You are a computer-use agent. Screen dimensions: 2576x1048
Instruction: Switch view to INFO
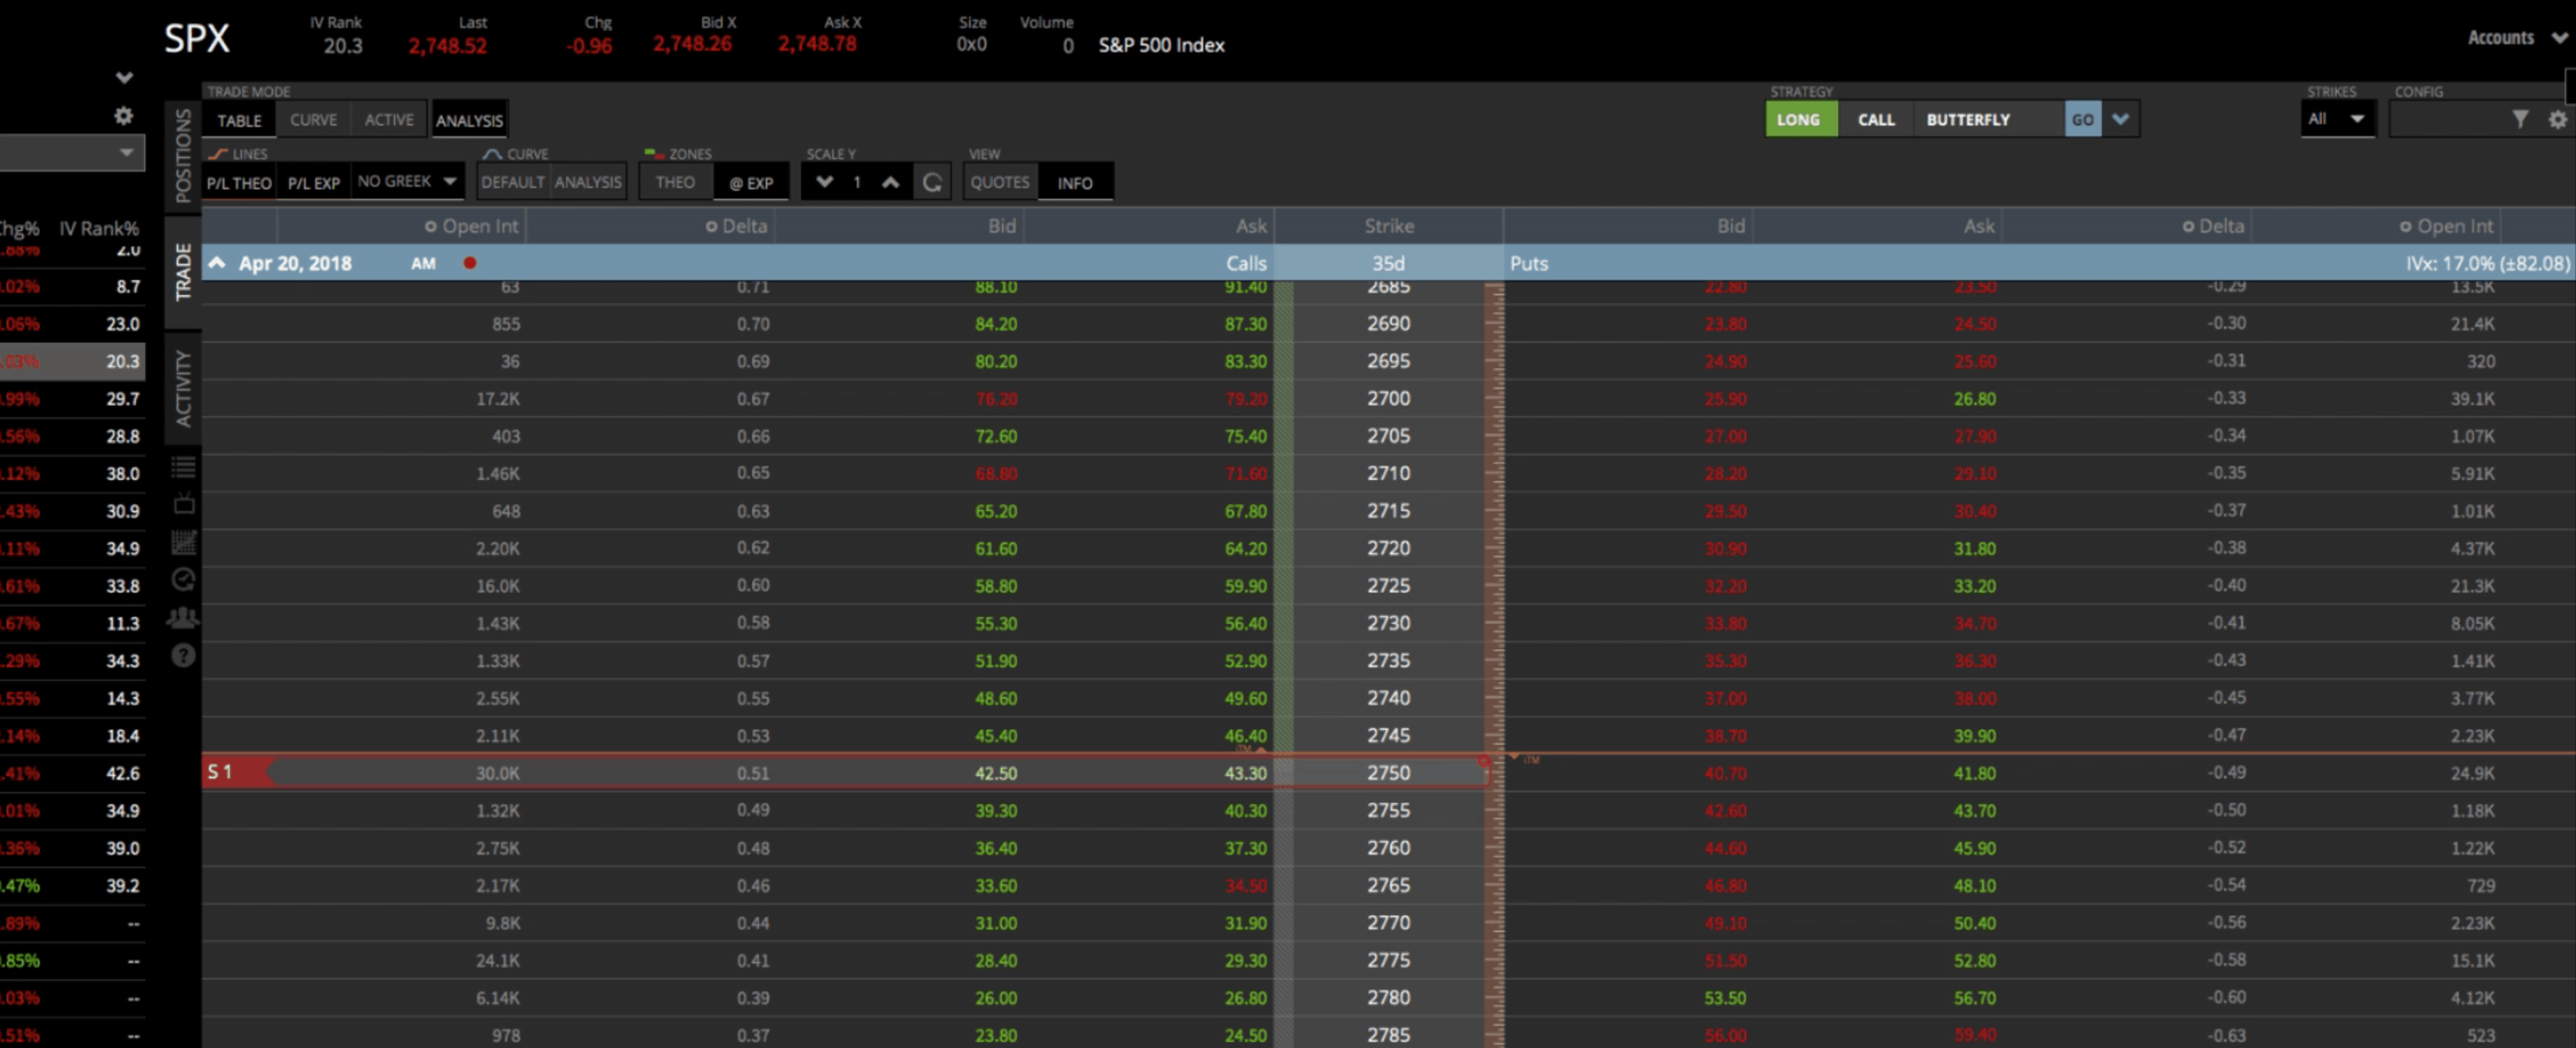coord(1075,183)
